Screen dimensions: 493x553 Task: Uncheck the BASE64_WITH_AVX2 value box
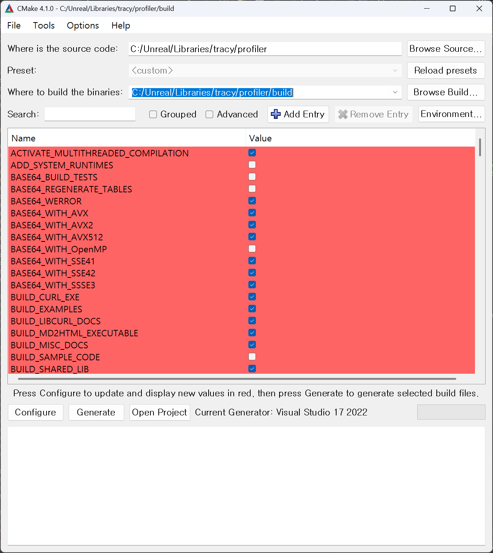click(x=252, y=225)
